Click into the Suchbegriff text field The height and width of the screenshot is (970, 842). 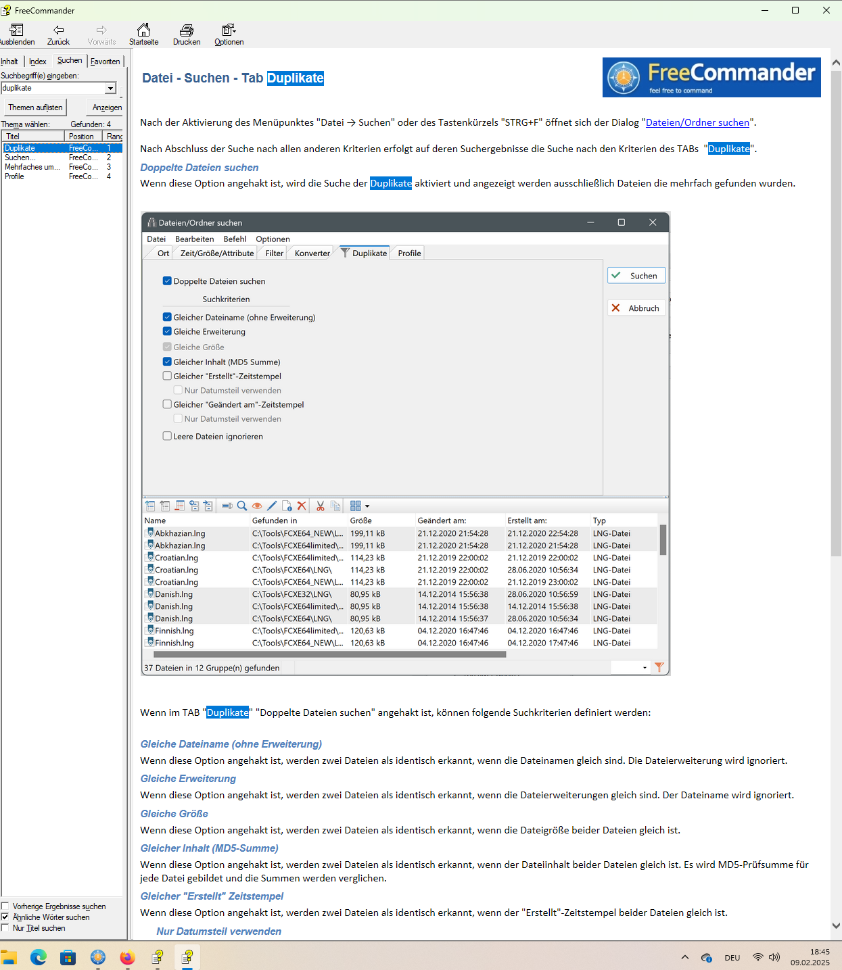tap(53, 88)
